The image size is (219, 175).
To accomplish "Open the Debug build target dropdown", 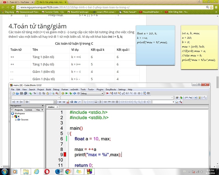I will 93,93.
